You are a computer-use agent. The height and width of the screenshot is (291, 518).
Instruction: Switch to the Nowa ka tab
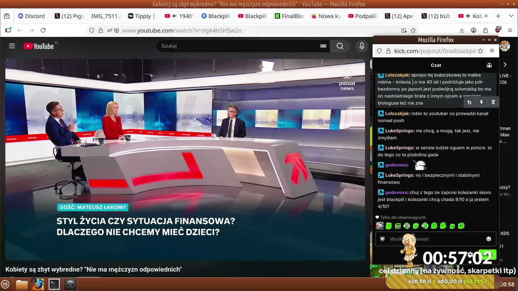click(326, 16)
